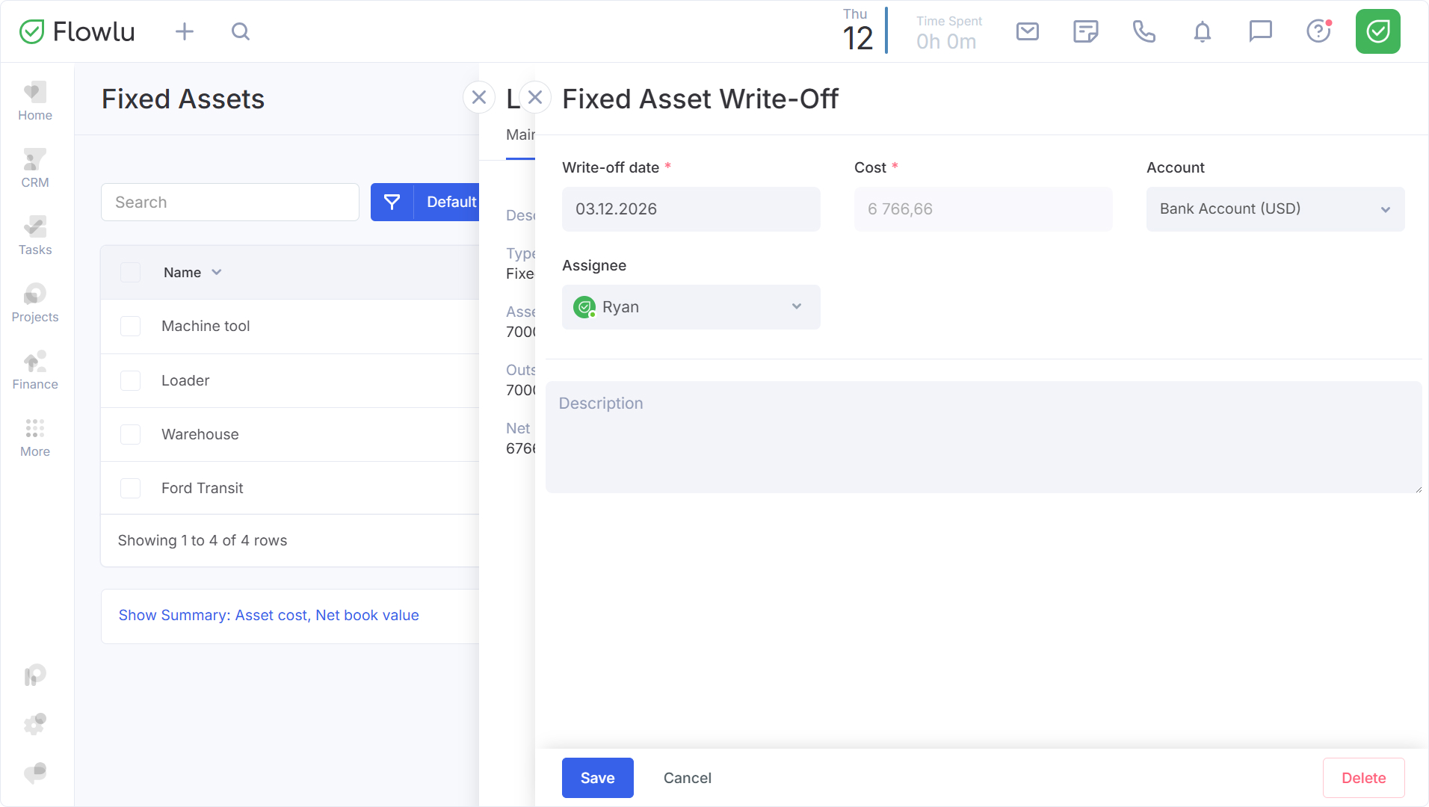This screenshot has width=1429, height=807.
Task: Open the chat messages icon
Action: pos(1260,31)
